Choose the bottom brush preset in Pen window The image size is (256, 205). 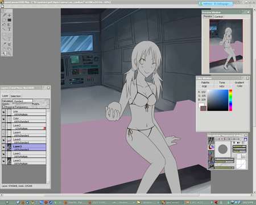[210, 166]
